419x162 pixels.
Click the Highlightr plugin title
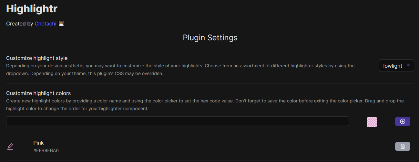pos(32,9)
